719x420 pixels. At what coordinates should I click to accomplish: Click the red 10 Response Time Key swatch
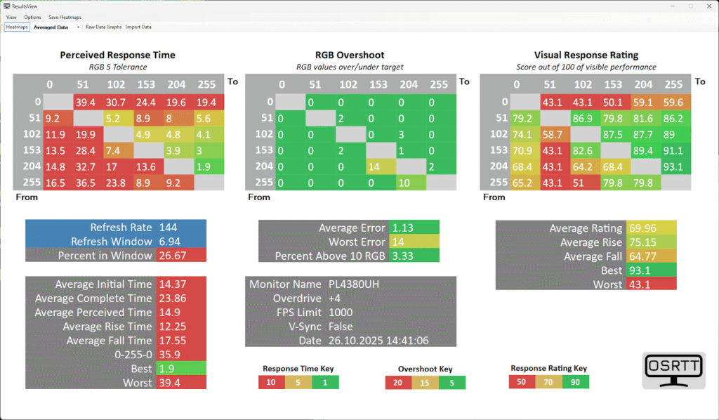coord(272,382)
